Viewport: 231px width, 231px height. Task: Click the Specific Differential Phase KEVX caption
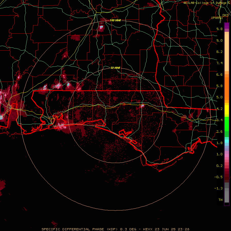pos(115,229)
